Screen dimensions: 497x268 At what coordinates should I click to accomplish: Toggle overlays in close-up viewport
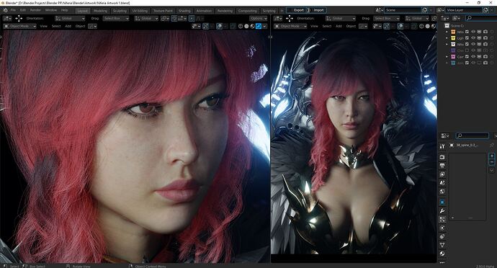tap(219, 26)
